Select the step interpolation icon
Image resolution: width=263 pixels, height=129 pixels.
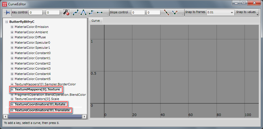coord(91,12)
